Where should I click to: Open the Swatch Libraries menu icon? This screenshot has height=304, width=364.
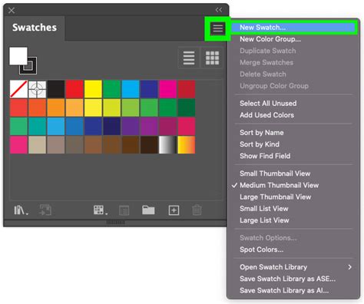tap(21, 210)
